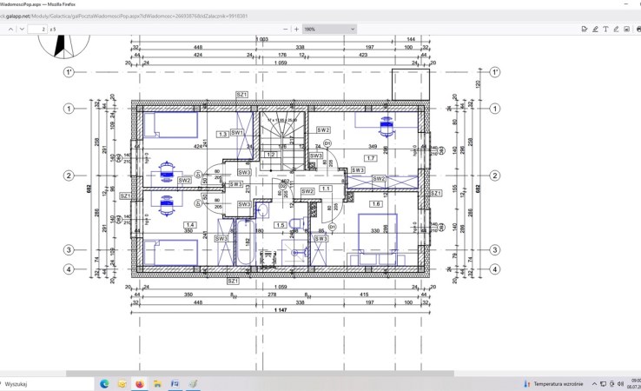
Task: Select the draw tool
Action: click(616, 29)
